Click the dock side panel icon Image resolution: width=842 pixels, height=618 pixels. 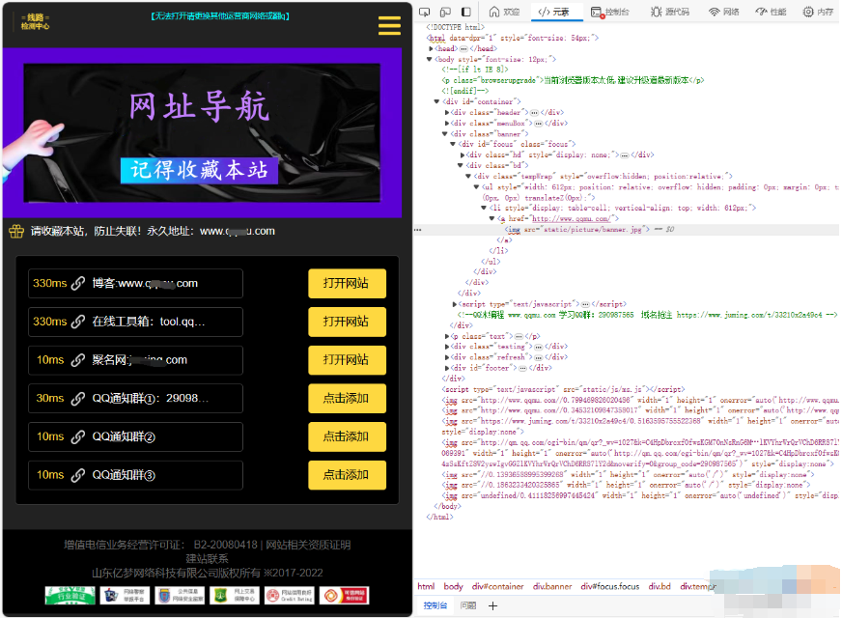click(466, 12)
